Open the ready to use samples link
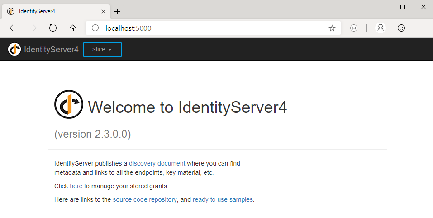Image resolution: width=433 pixels, height=218 pixels. (x=223, y=199)
